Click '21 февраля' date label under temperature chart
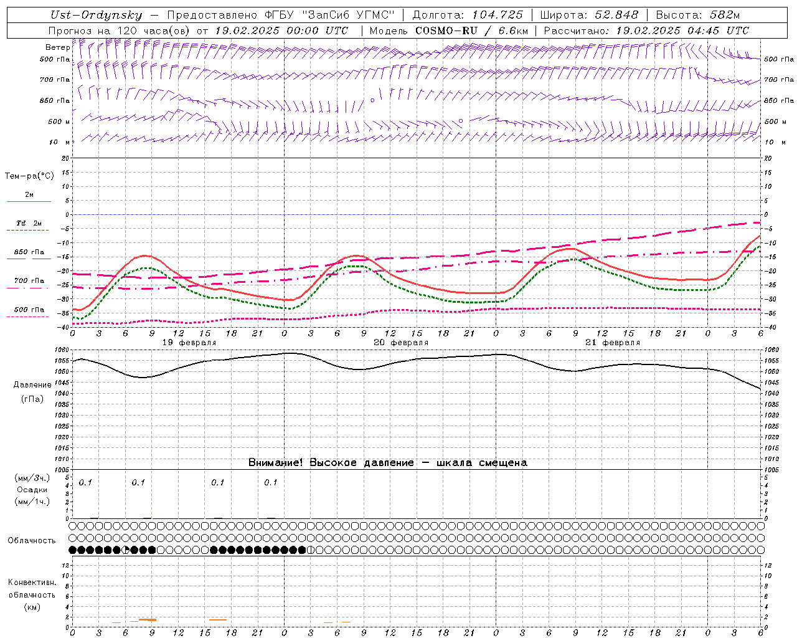797x638 pixels. pos(613,343)
